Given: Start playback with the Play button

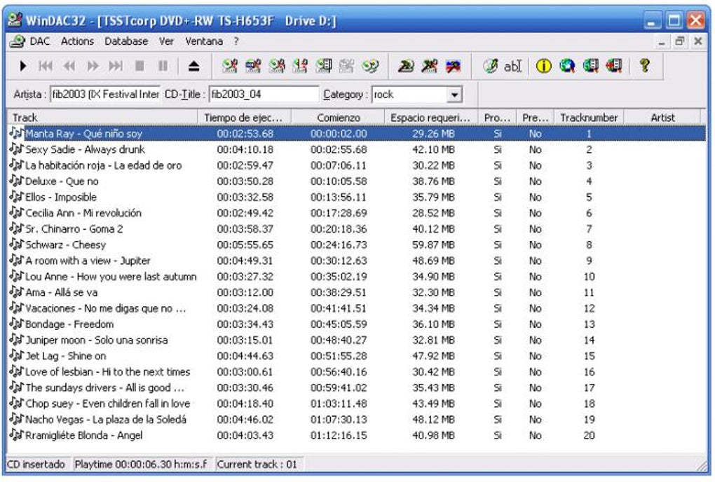Looking at the screenshot, I should pos(23,66).
